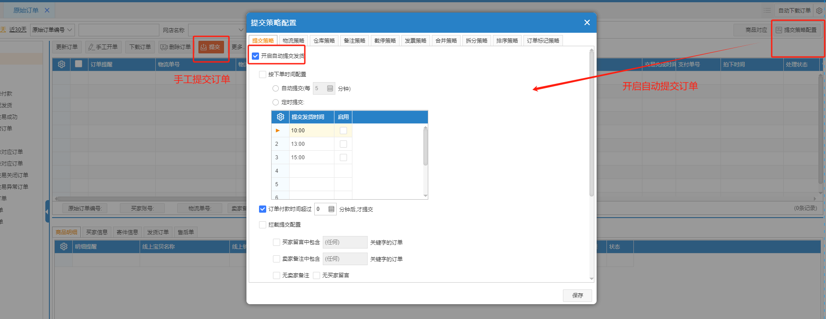Click 自动下载订单 button

(x=794, y=10)
